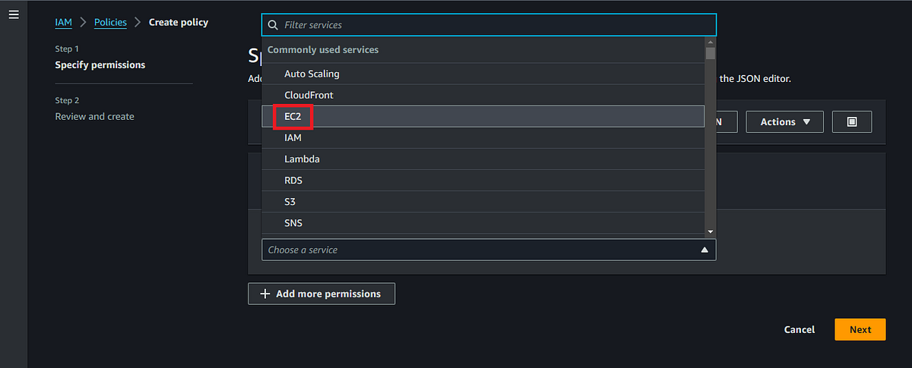
Task: Go to IAM breadcrumb link
Action: click(63, 22)
